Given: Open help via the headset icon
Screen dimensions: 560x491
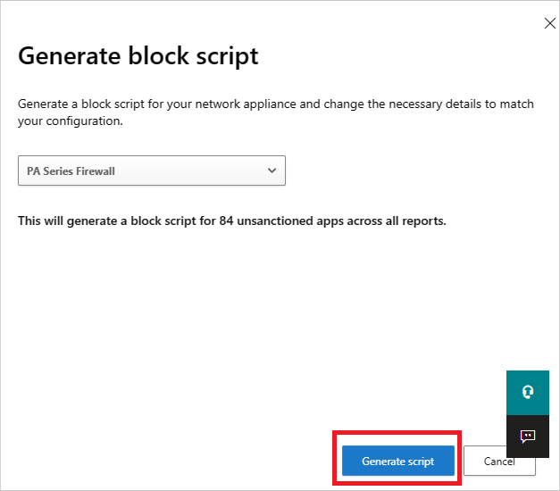Looking at the screenshot, I should pos(527,392).
